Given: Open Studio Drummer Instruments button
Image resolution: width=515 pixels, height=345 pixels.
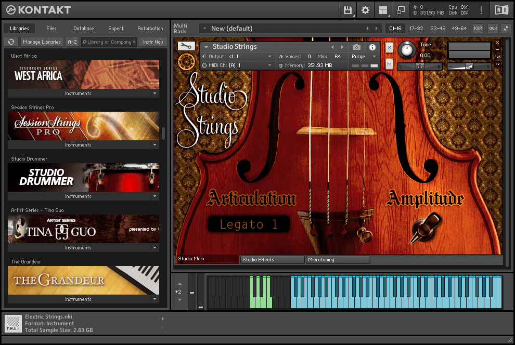Looking at the screenshot, I should 78,196.
